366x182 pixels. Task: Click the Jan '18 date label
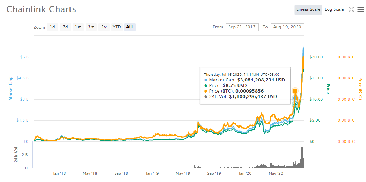click(59, 173)
